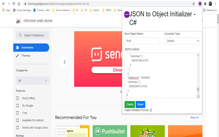The width and height of the screenshot is (219, 137).
Task: Open Chrome three-dot menu
Action: 216,4
